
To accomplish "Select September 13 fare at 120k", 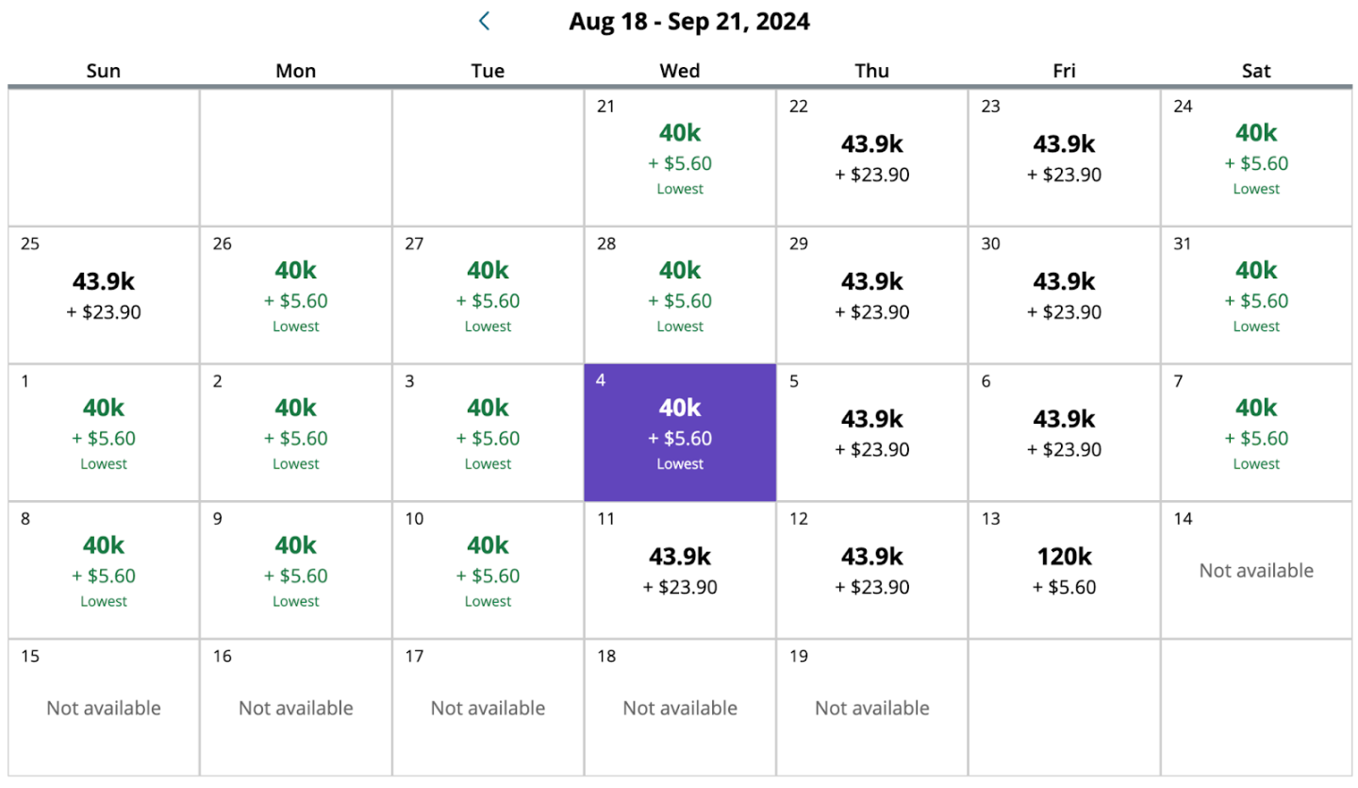I will (x=1064, y=570).
